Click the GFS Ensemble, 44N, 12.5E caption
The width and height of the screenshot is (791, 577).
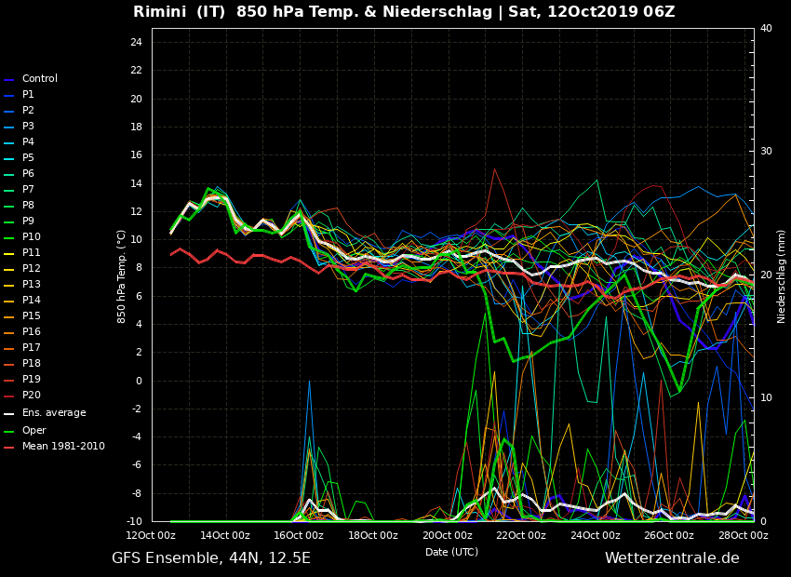211,558
